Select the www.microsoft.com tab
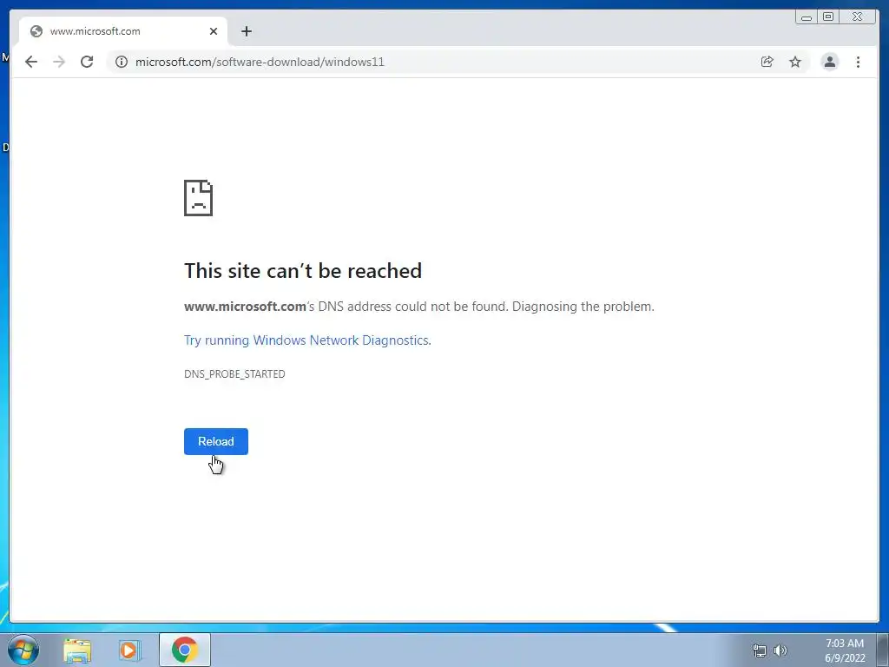The image size is (889, 667). (x=123, y=31)
